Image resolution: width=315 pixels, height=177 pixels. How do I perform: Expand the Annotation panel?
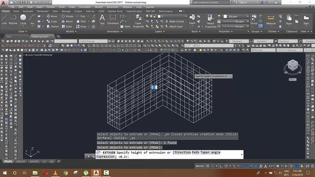[x=115, y=31]
